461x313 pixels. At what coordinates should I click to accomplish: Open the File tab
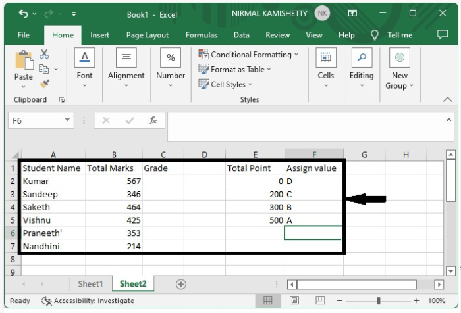point(24,36)
